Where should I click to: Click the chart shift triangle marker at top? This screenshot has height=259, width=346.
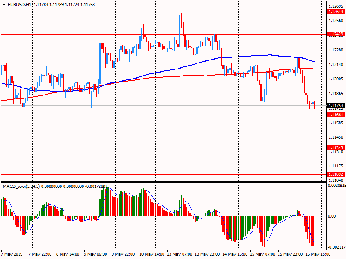coord(320,3)
